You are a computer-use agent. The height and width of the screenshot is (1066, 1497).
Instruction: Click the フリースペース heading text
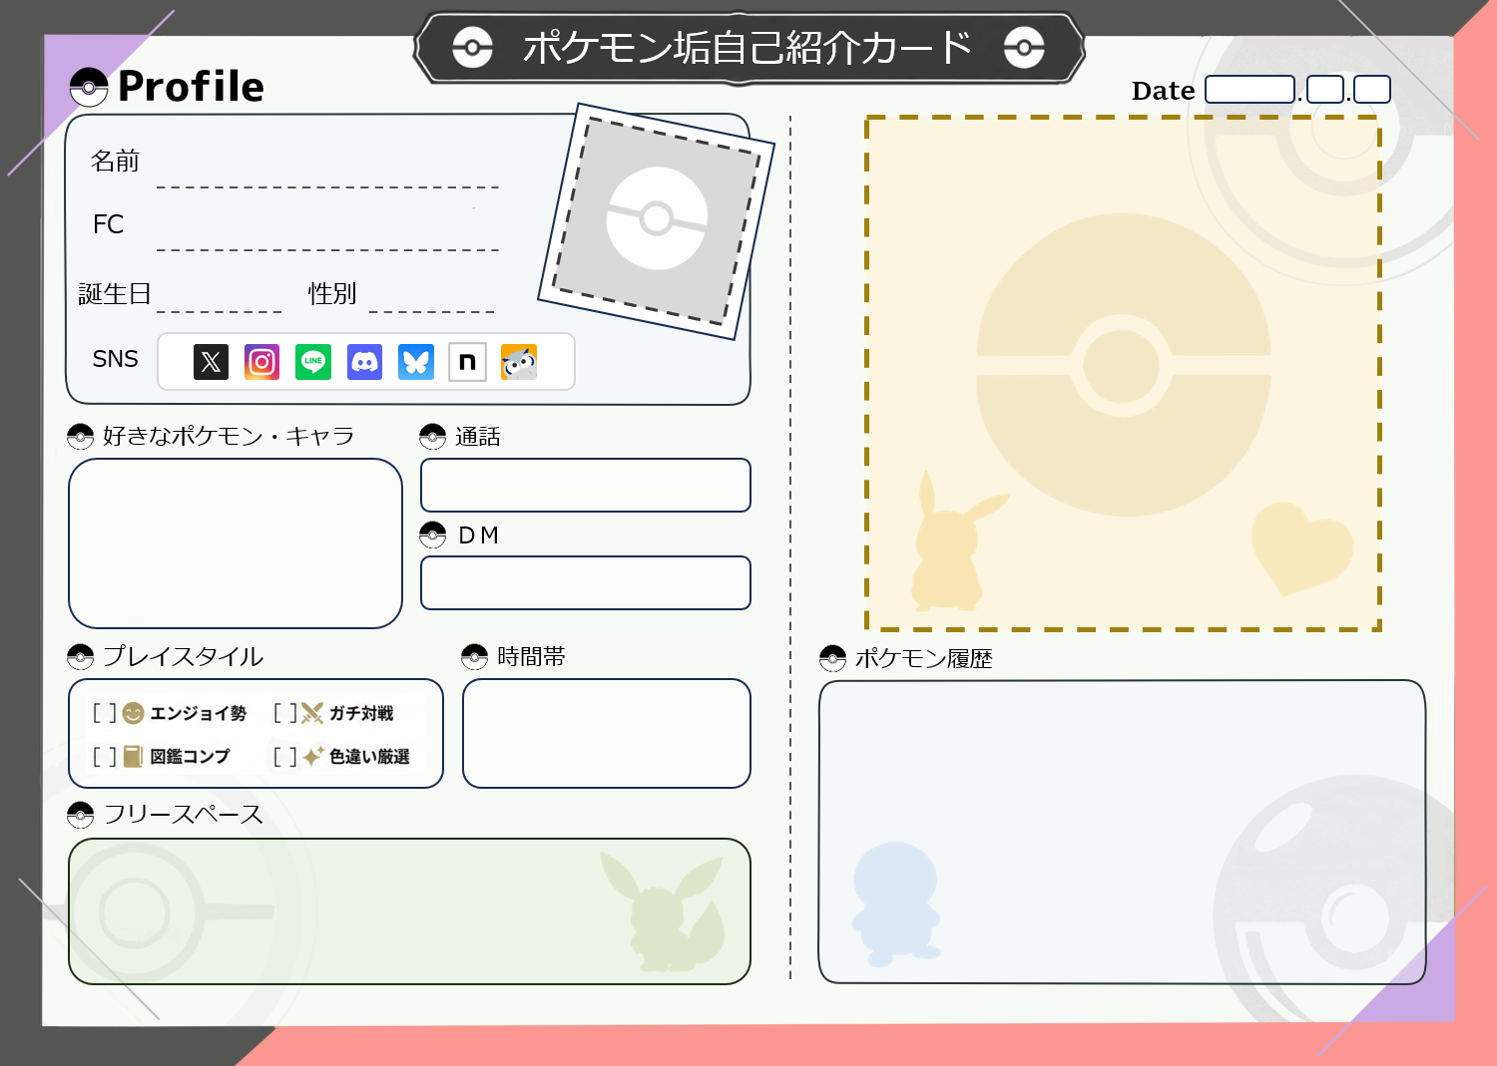(x=184, y=815)
